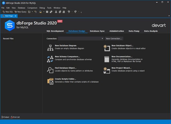Screen dimensions: 171x124
Task: Expand the Redo history dropdown arrow
Action: point(79,12)
